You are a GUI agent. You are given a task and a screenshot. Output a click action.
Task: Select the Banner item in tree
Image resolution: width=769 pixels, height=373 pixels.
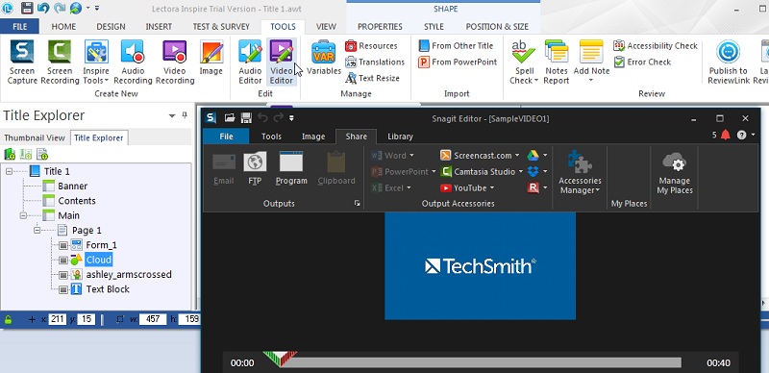(x=73, y=186)
